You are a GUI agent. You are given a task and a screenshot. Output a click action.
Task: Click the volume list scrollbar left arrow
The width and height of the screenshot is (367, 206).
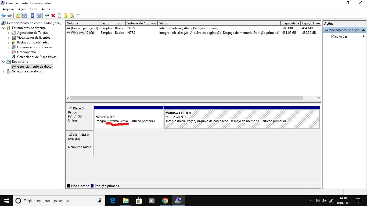coord(68,98)
